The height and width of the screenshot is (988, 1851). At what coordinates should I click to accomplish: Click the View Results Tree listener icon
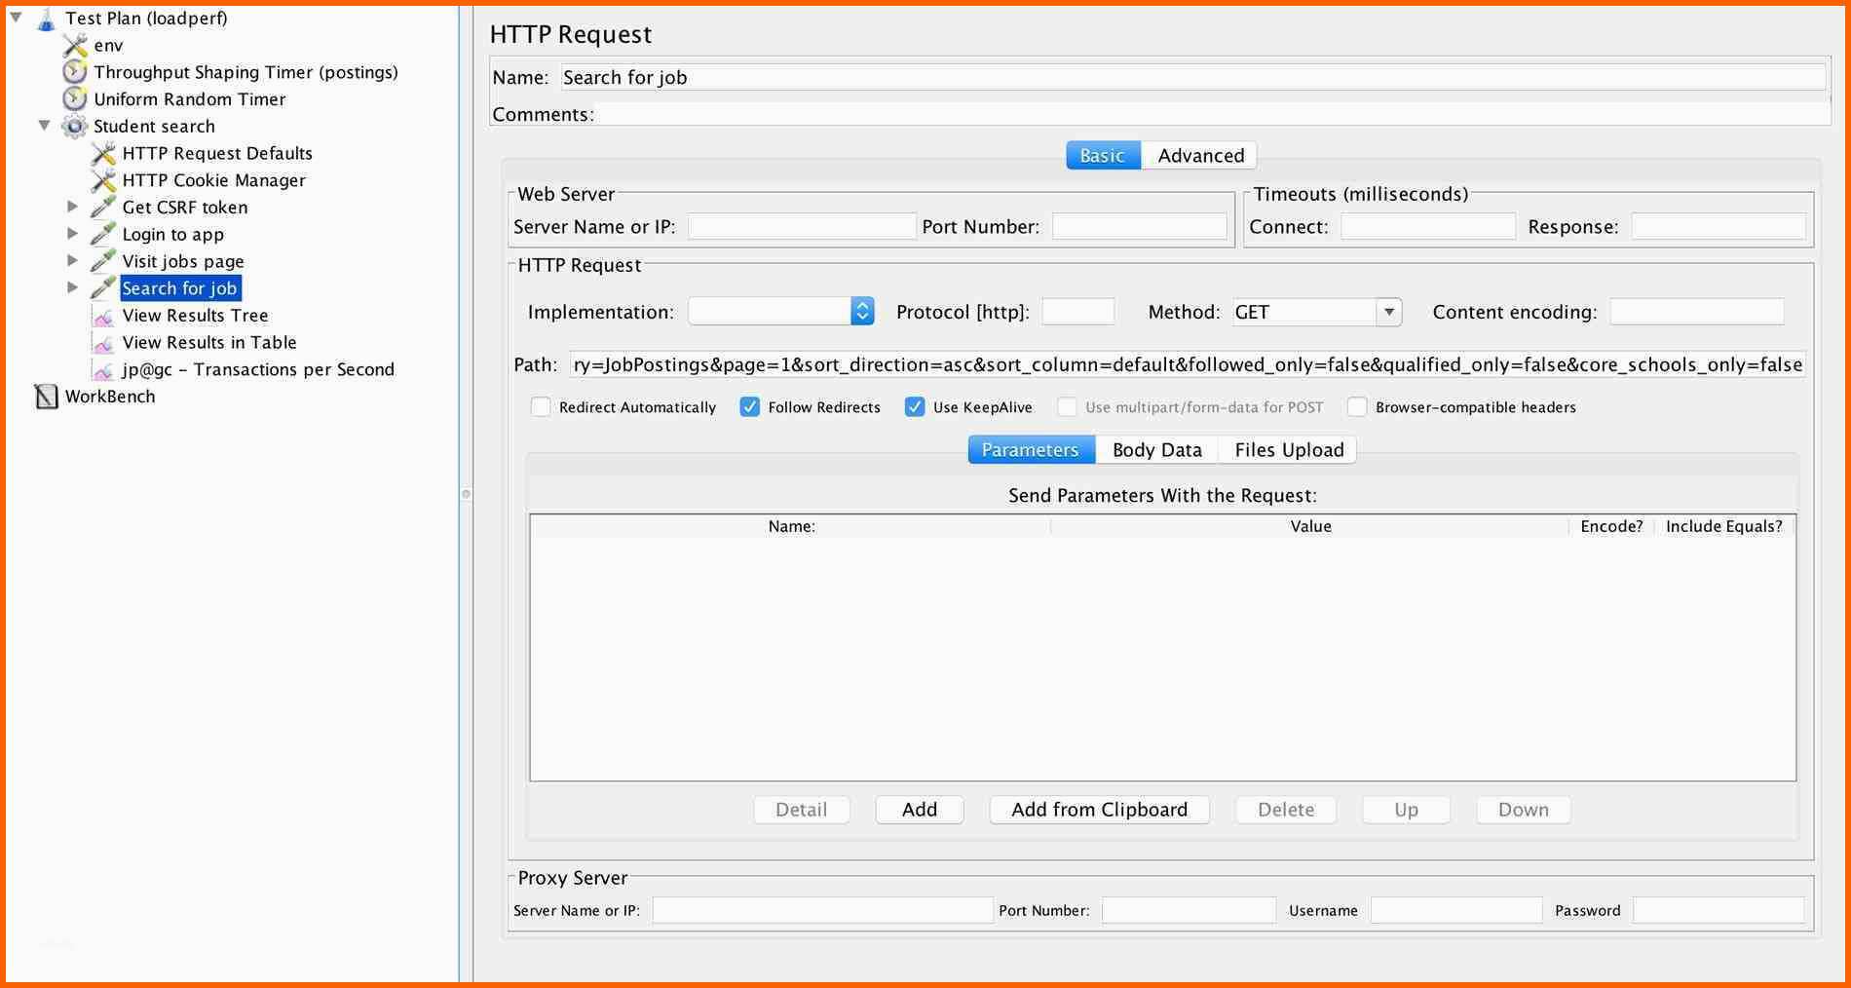point(103,316)
